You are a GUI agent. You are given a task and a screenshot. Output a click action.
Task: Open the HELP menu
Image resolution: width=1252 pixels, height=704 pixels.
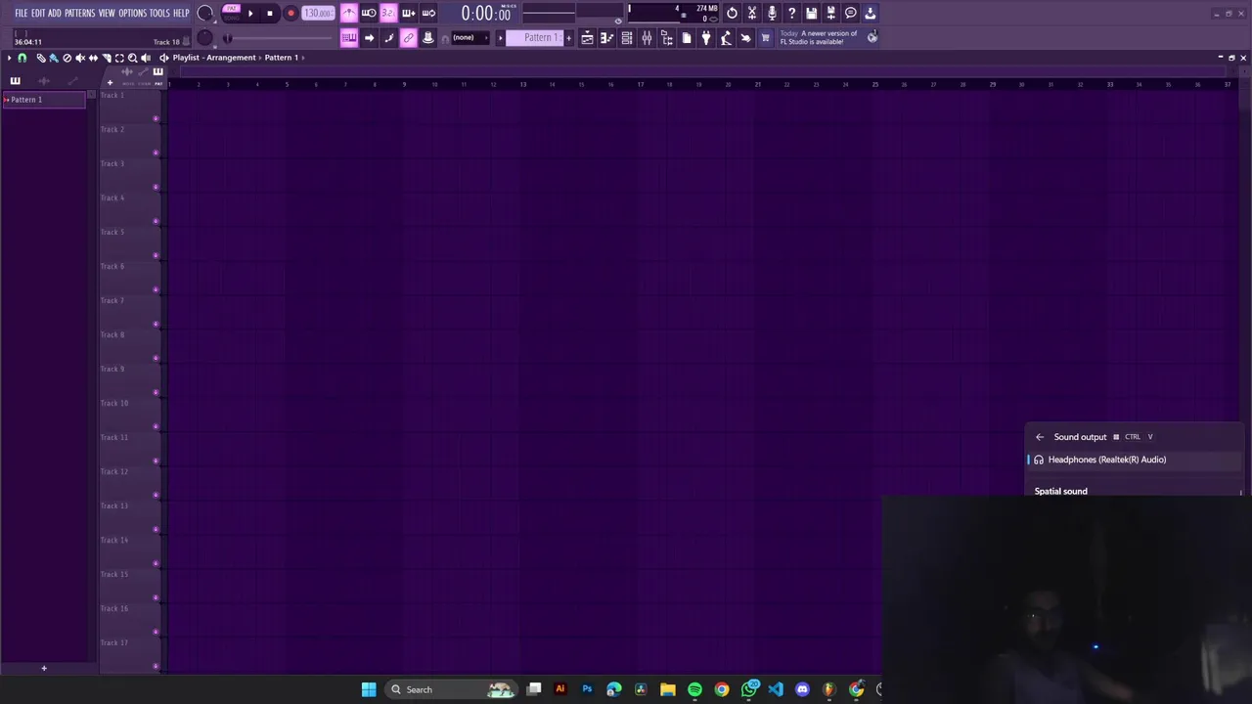[181, 14]
